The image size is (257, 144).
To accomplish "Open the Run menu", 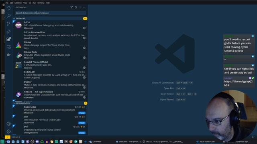I will (x=34, y=3).
